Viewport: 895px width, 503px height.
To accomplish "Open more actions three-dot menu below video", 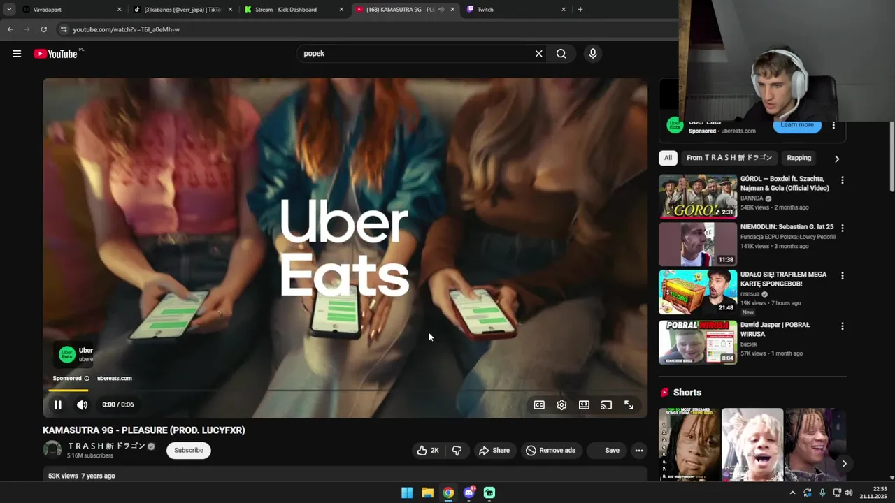I will pos(638,451).
